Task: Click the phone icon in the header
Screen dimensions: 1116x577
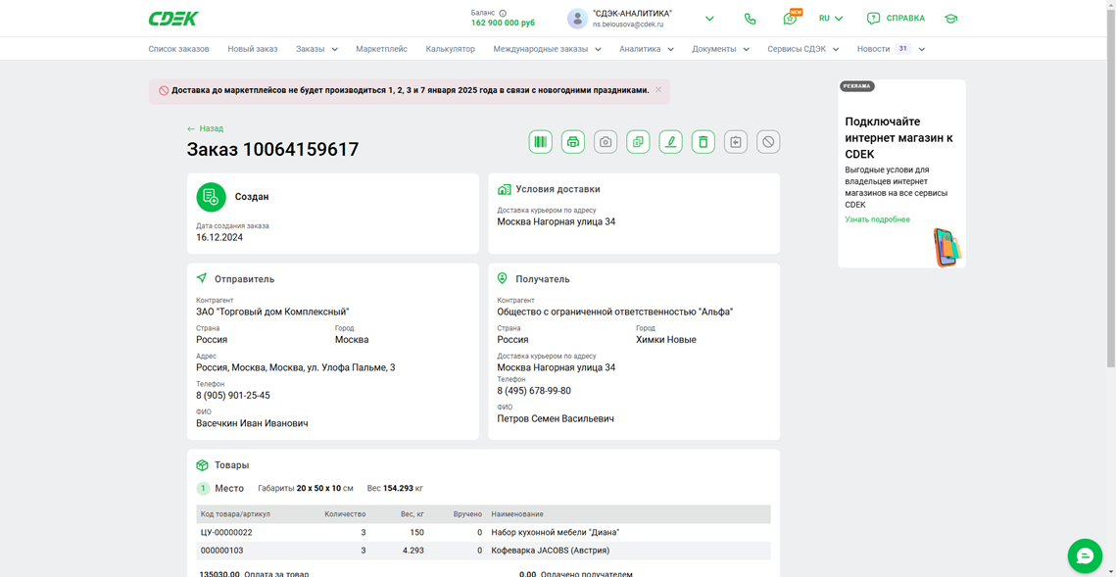Action: coord(750,18)
